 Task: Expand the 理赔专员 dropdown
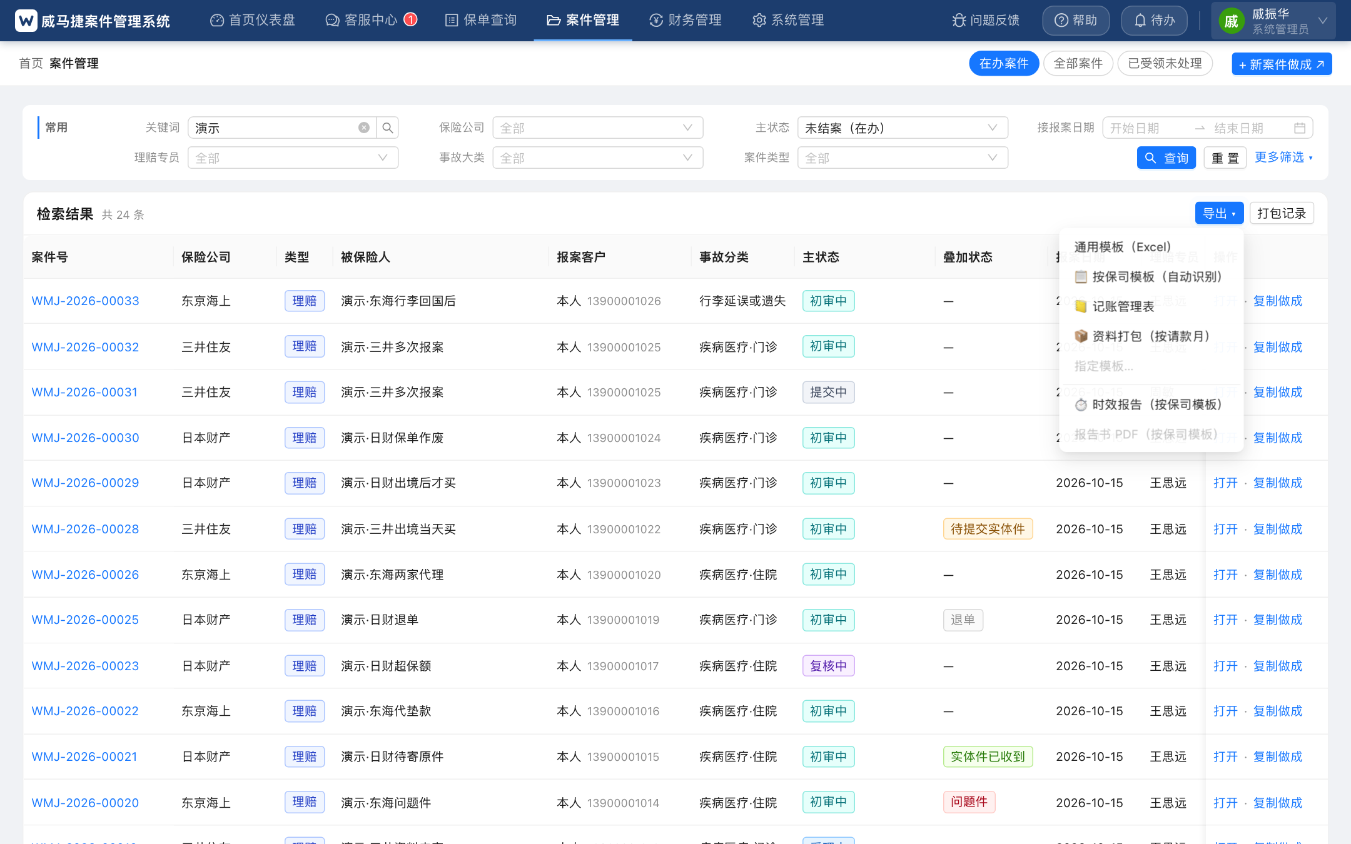[x=293, y=158]
